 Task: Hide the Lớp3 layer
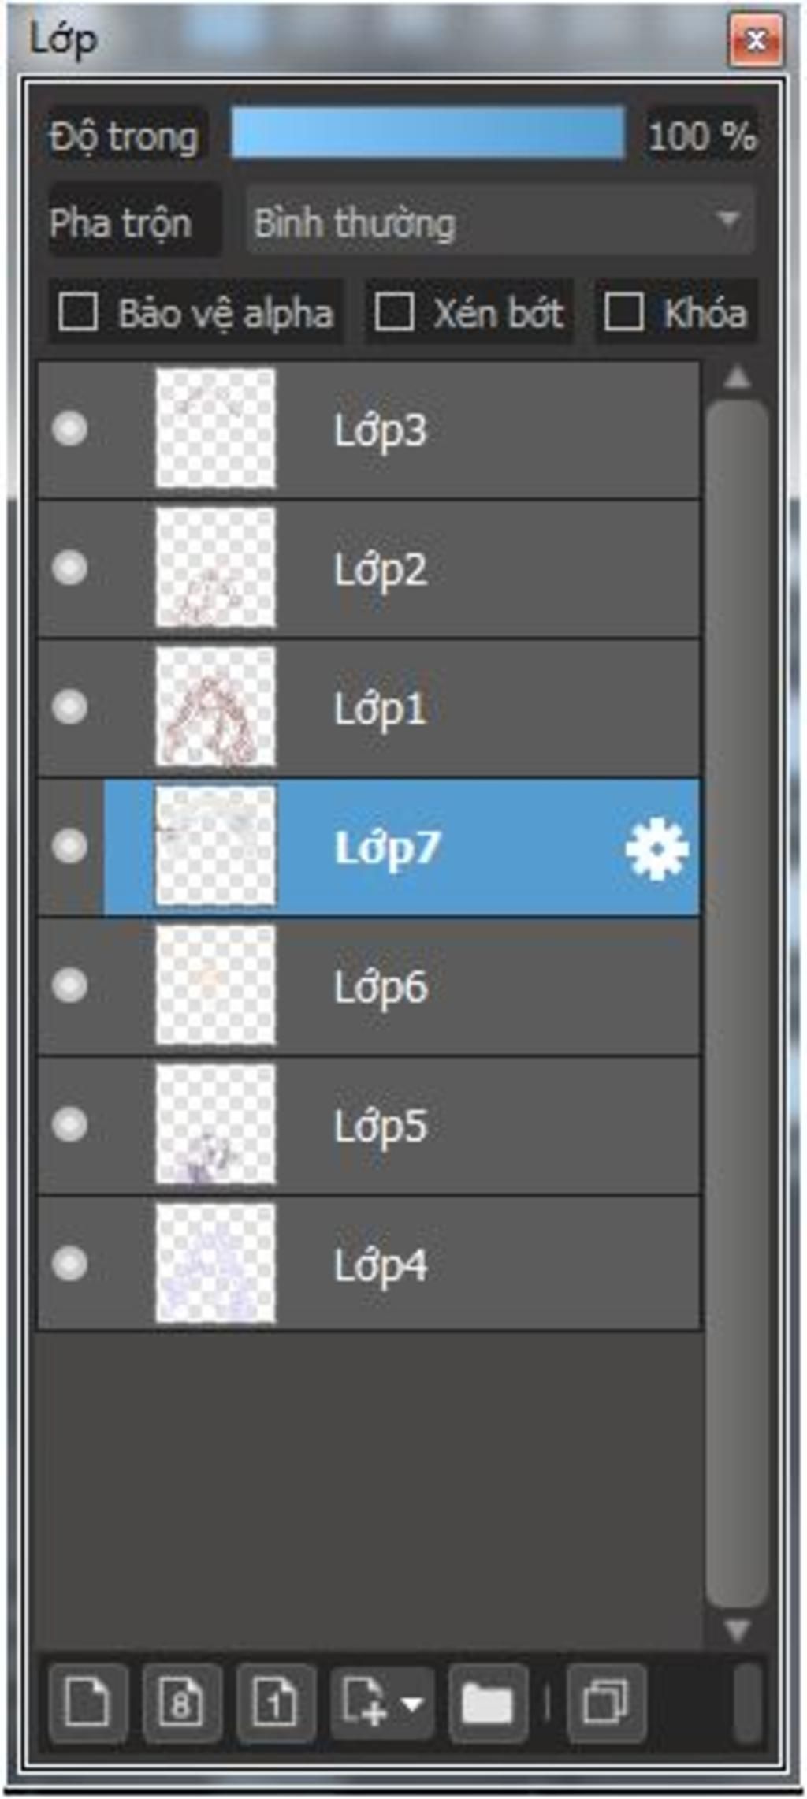[69, 430]
